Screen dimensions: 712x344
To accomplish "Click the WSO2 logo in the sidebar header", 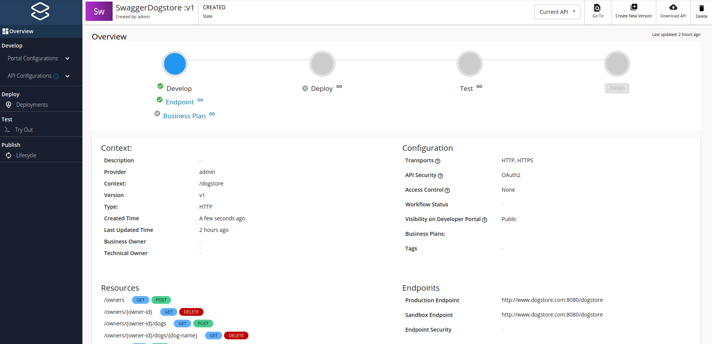I will [40, 11].
